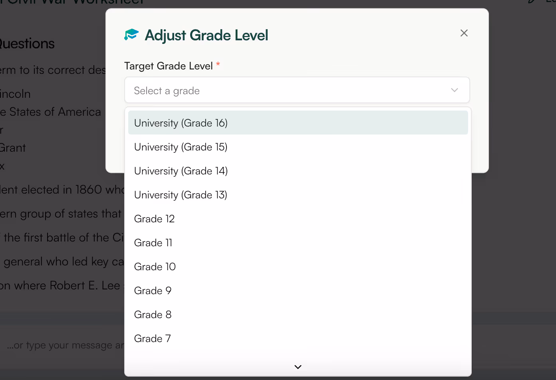Screen dimensions: 556x380
Task: Click the partially visible label at top right
Action: coord(552,2)
